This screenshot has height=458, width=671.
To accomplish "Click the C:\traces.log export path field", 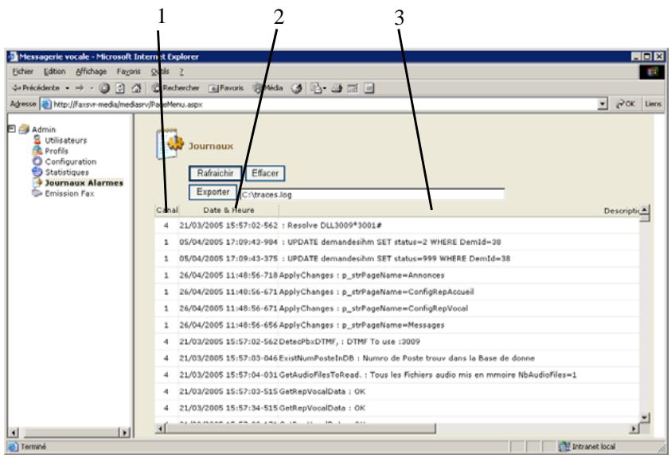I will coord(372,194).
